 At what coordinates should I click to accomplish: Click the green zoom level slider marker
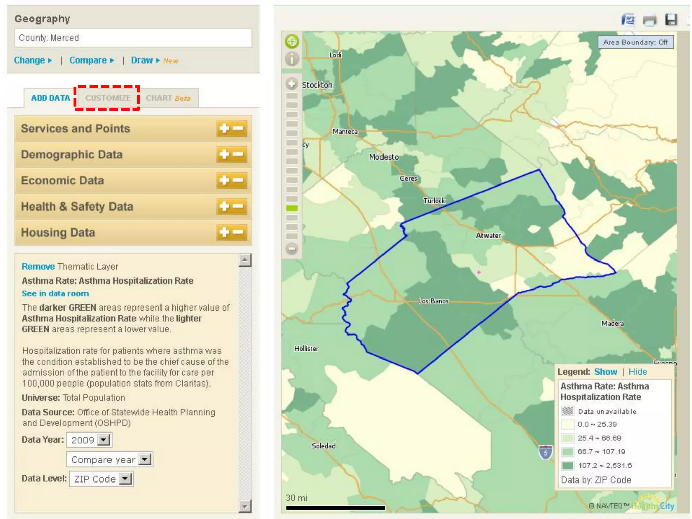292,208
